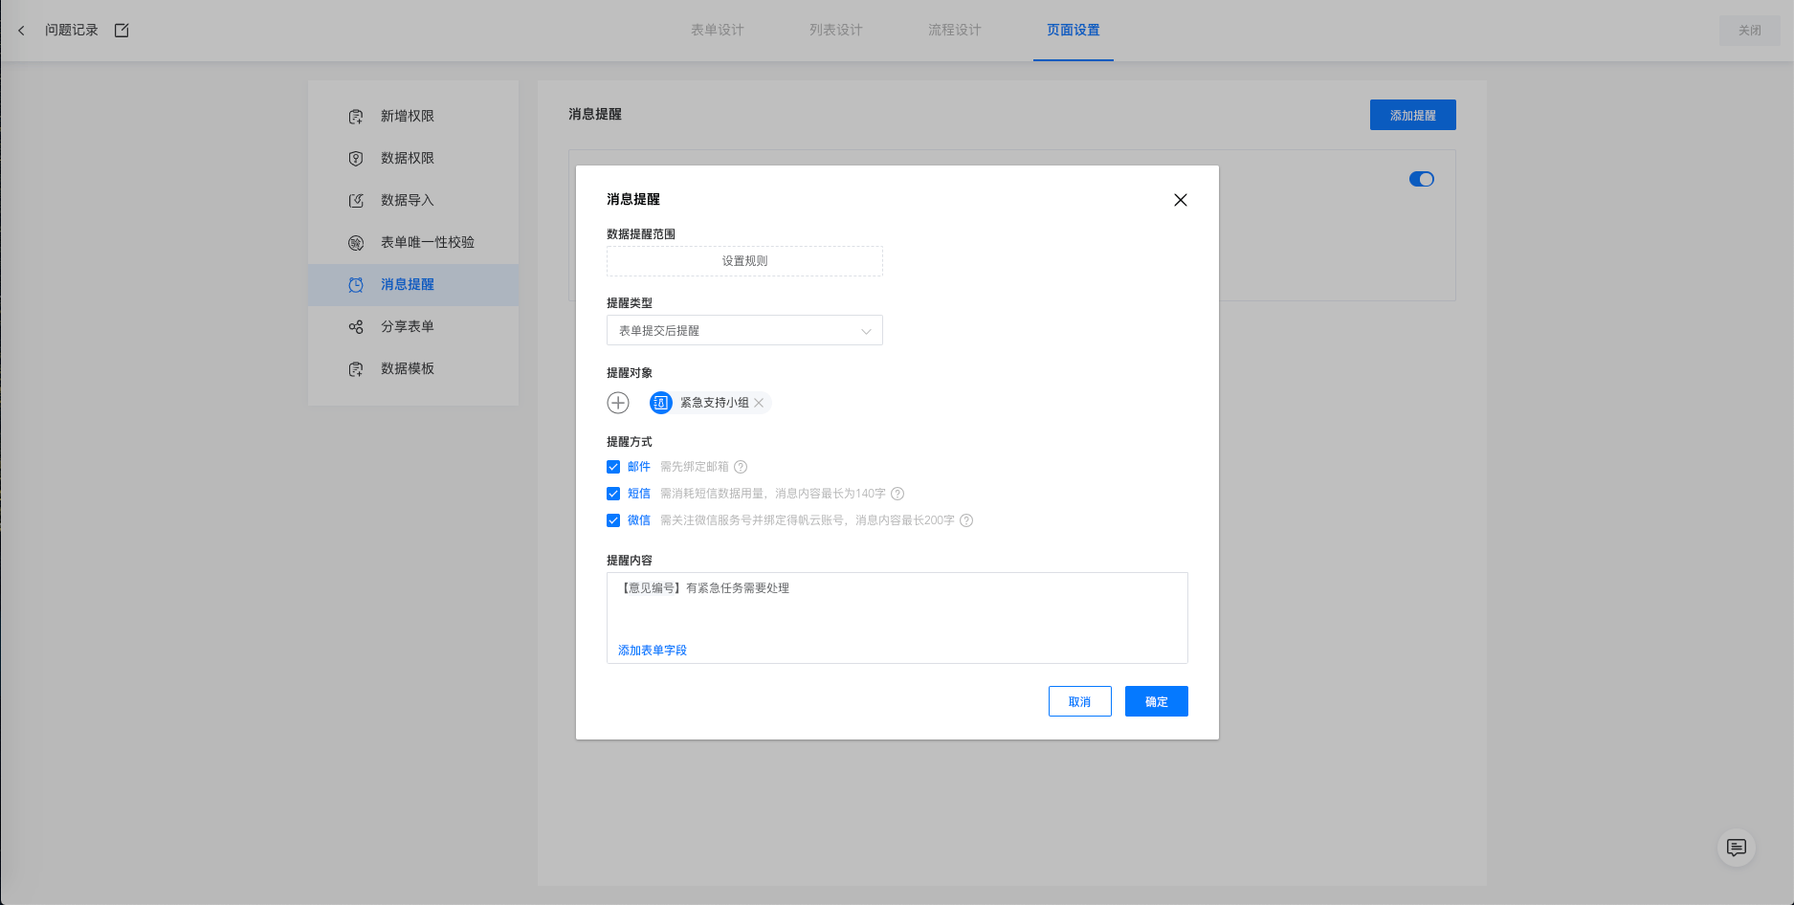This screenshot has width=1794, height=905.
Task: Toggle the reminder enable switch off
Action: [1422, 179]
